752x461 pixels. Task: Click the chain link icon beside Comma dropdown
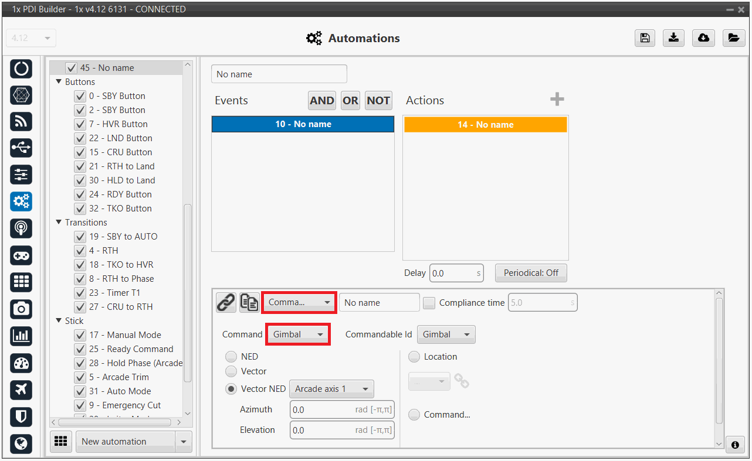(226, 302)
